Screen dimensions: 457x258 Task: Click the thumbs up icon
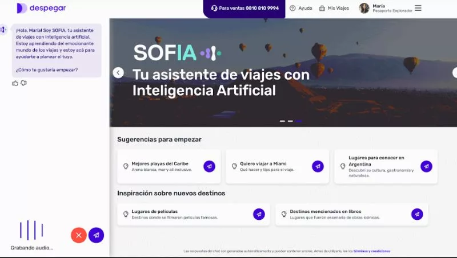tap(15, 83)
